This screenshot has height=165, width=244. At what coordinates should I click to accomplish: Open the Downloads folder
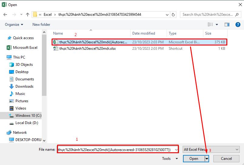click(25, 86)
